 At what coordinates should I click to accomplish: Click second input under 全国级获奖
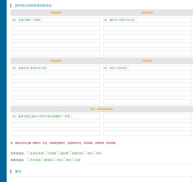(56, 29)
